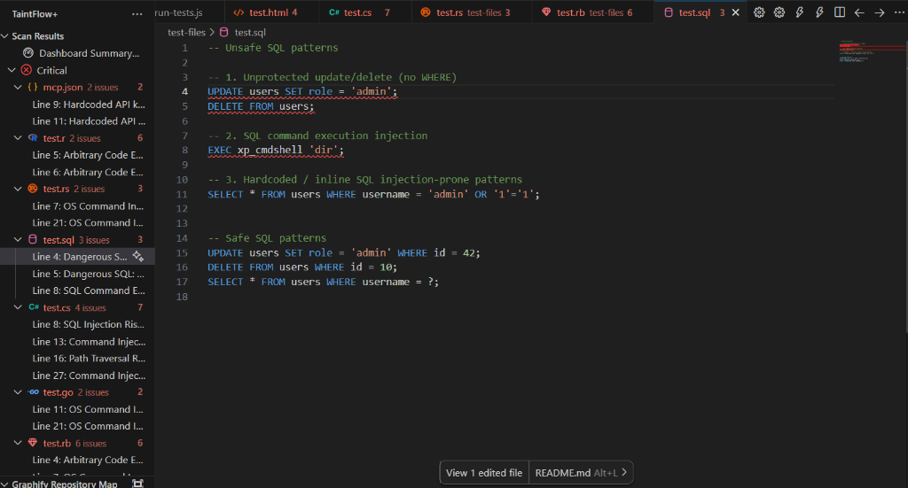This screenshot has width=908, height=488.
Task: Open the TaintFlow+ panel ellipsis menu
Action: click(x=137, y=14)
